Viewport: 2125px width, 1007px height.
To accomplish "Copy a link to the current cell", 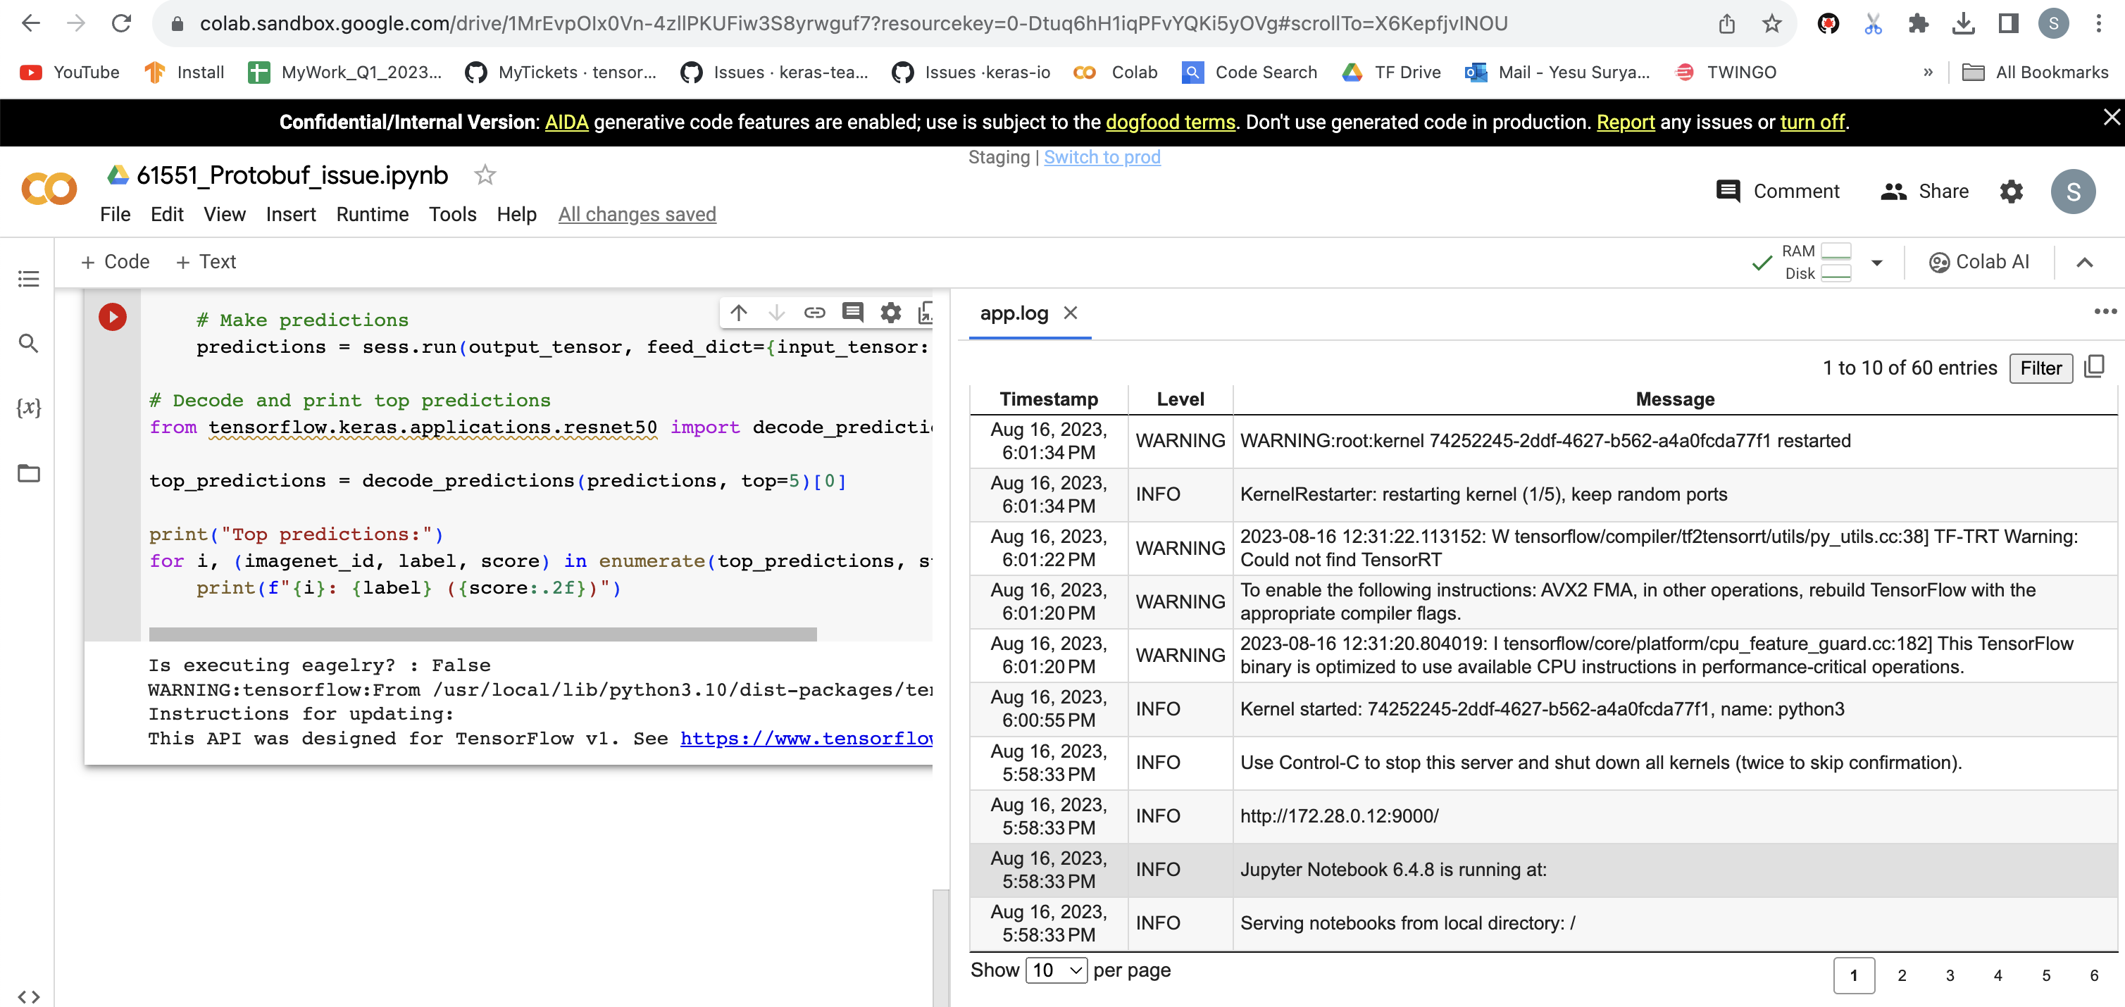I will tap(815, 313).
